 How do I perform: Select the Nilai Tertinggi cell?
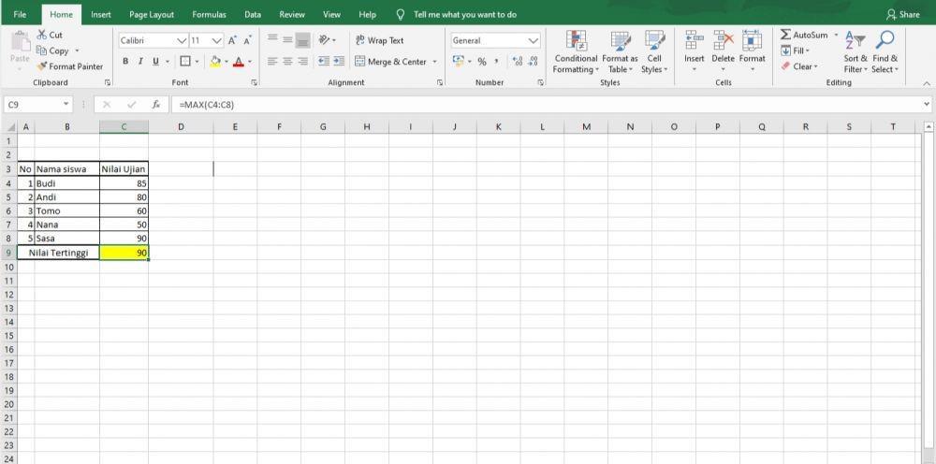[x=58, y=253]
